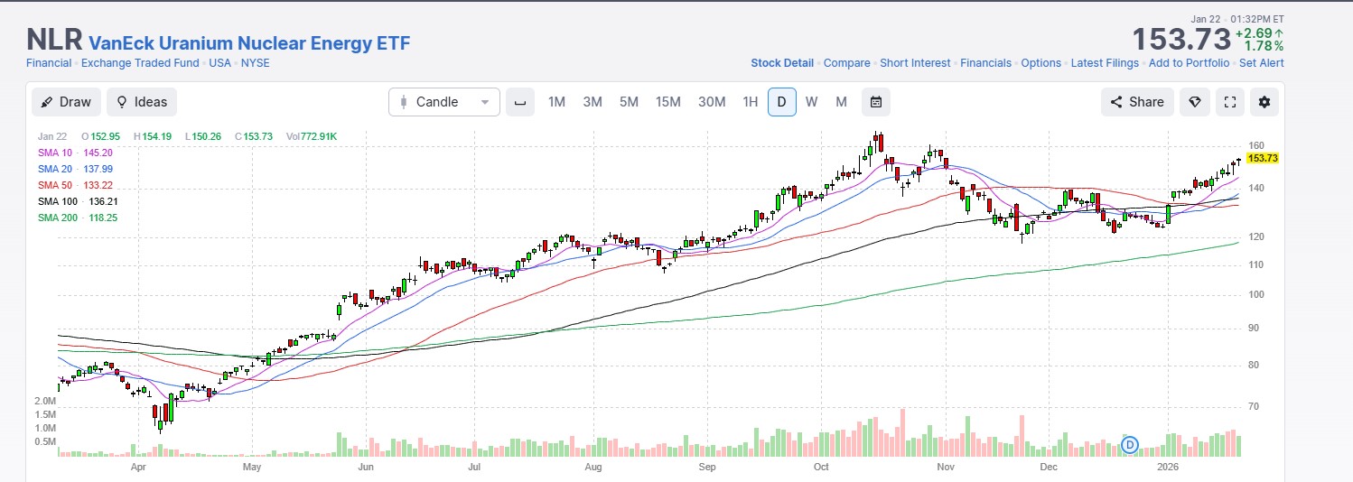Click the Draw pencil button
Screen dimensions: 1353x482
click(66, 102)
